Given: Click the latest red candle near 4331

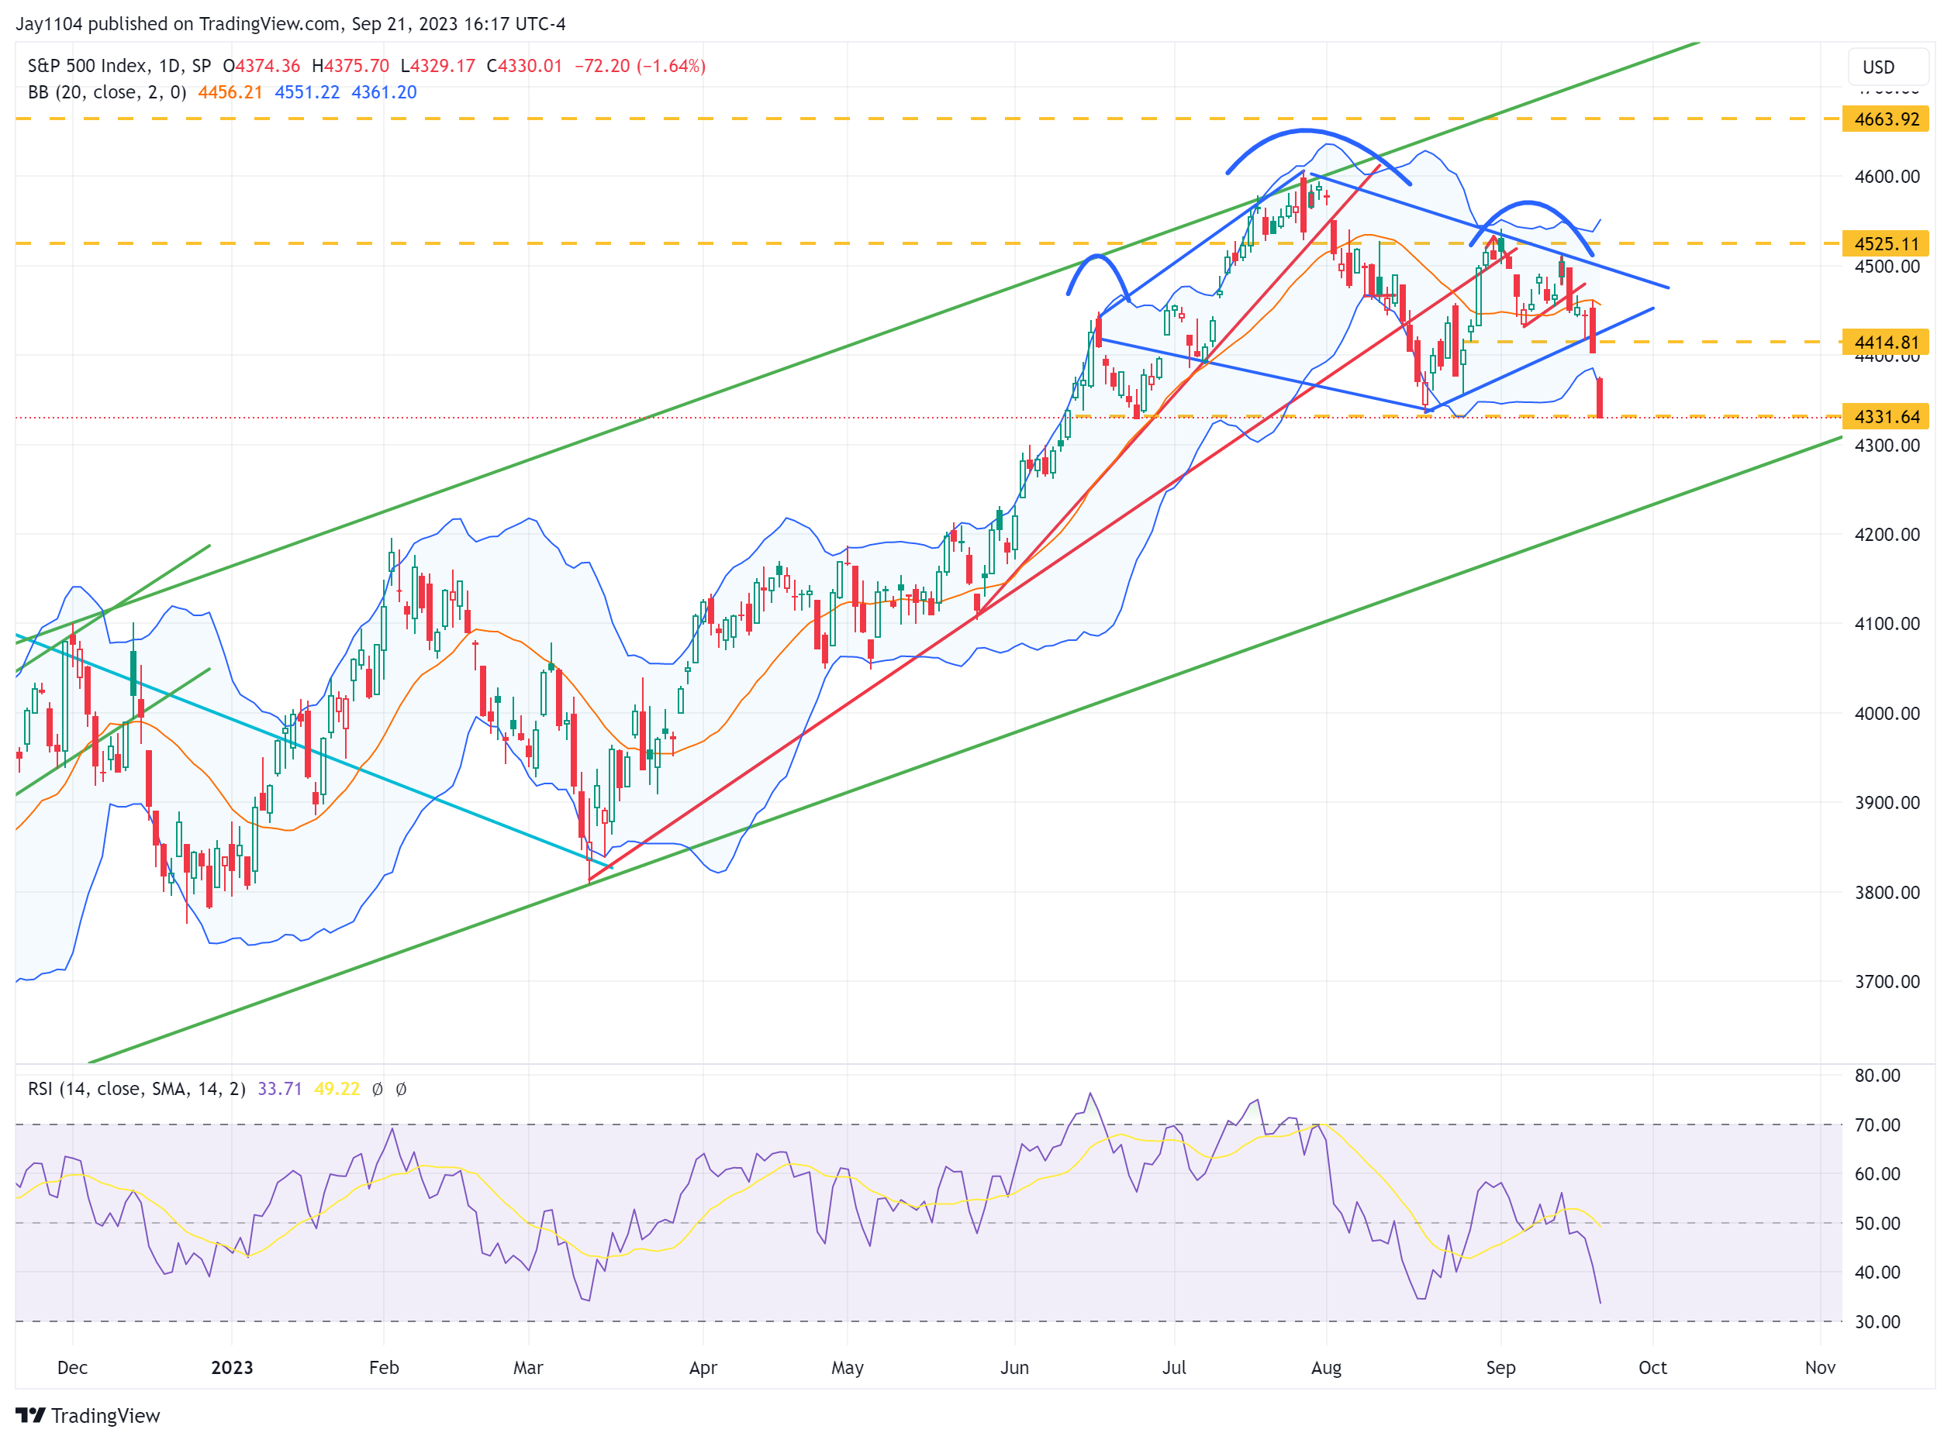Looking at the screenshot, I should pyautogui.click(x=1600, y=398).
